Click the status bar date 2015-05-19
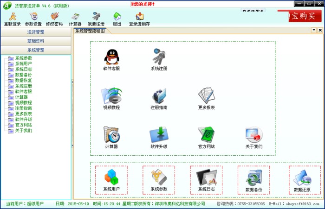This screenshot has height=209, width=325. [x=78, y=204]
